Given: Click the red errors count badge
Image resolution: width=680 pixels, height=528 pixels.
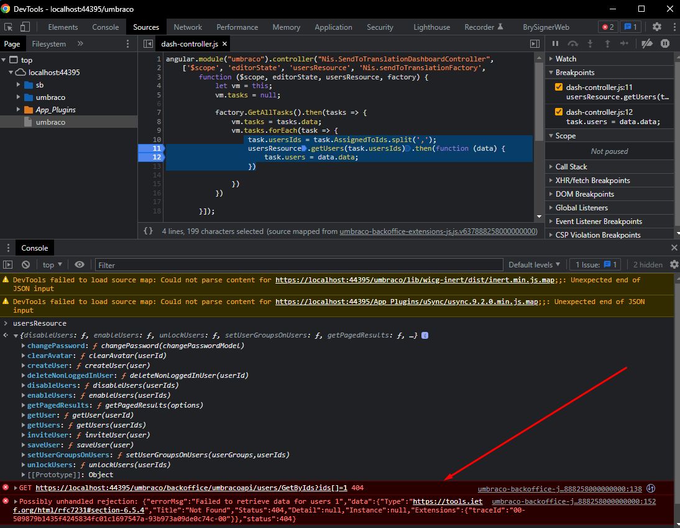Looking at the screenshot, I should click(608, 27).
